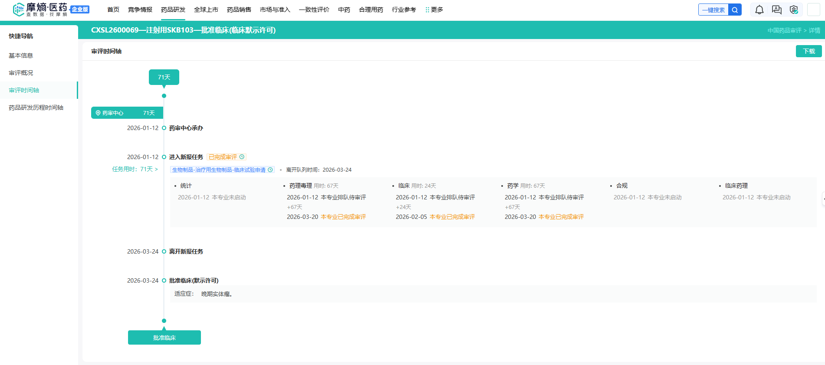Click the 一键搜索 input field
The image size is (825, 365).
click(713, 10)
